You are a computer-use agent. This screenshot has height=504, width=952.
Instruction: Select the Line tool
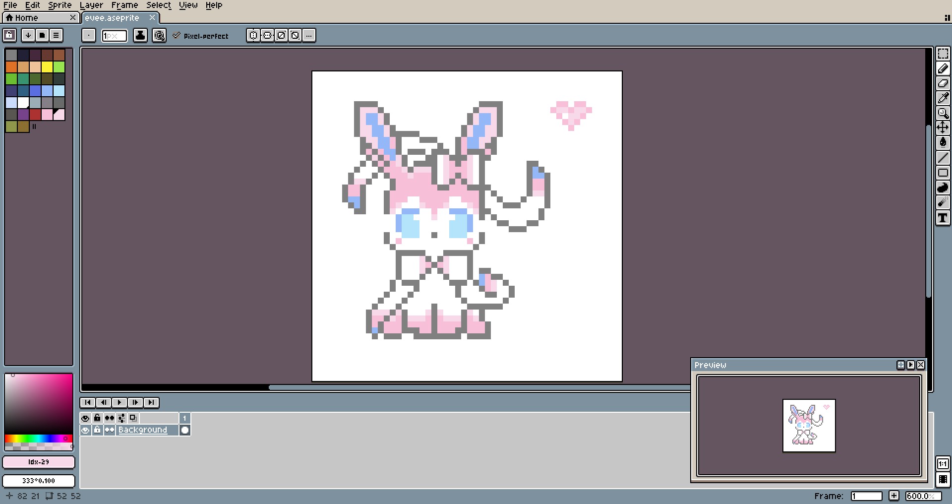pos(943,158)
